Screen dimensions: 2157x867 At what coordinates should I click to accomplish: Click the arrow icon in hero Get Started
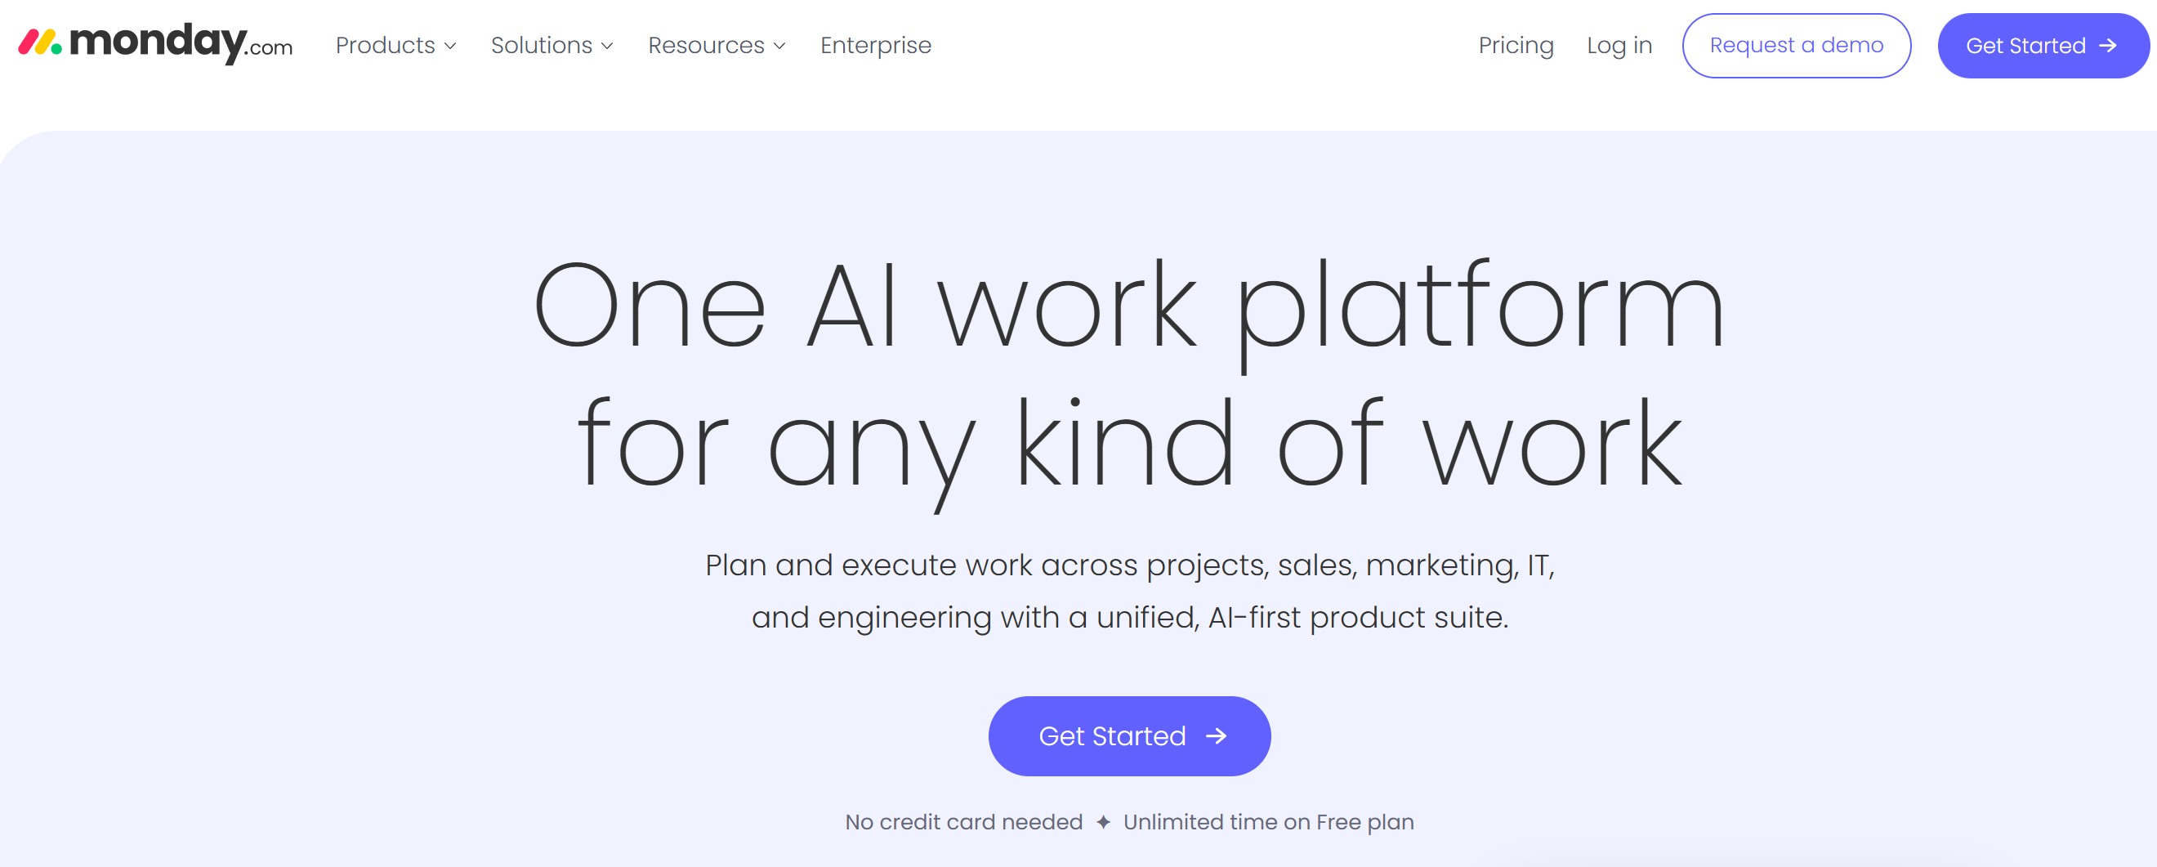pos(1216,736)
